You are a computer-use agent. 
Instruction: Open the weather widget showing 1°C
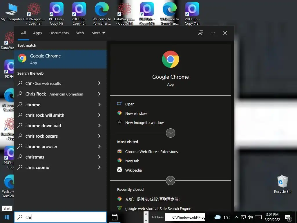click(222, 217)
